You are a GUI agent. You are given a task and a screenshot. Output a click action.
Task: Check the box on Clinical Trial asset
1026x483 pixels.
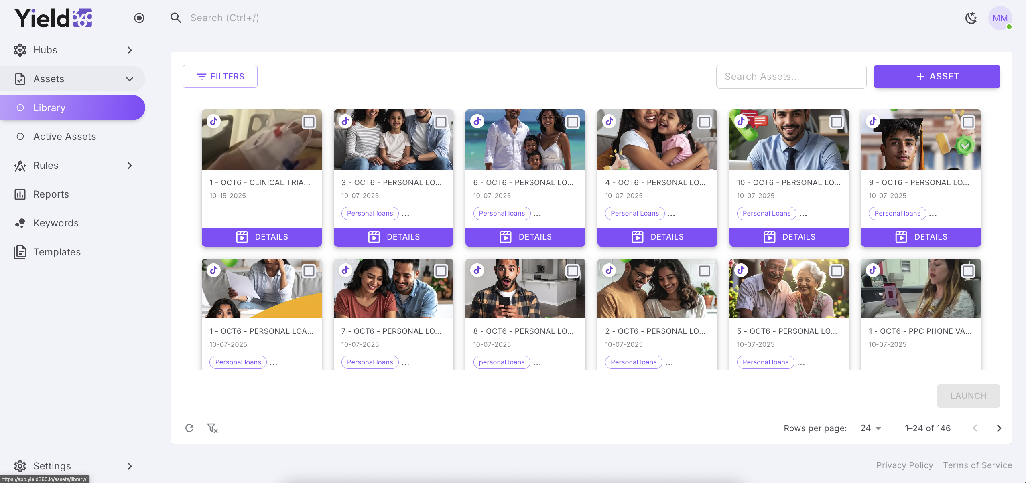(x=309, y=122)
